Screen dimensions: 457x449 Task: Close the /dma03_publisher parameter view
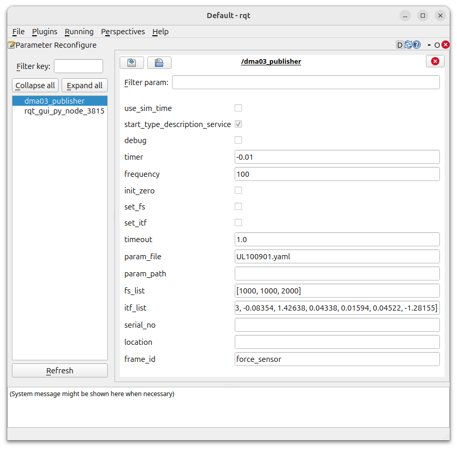(435, 61)
